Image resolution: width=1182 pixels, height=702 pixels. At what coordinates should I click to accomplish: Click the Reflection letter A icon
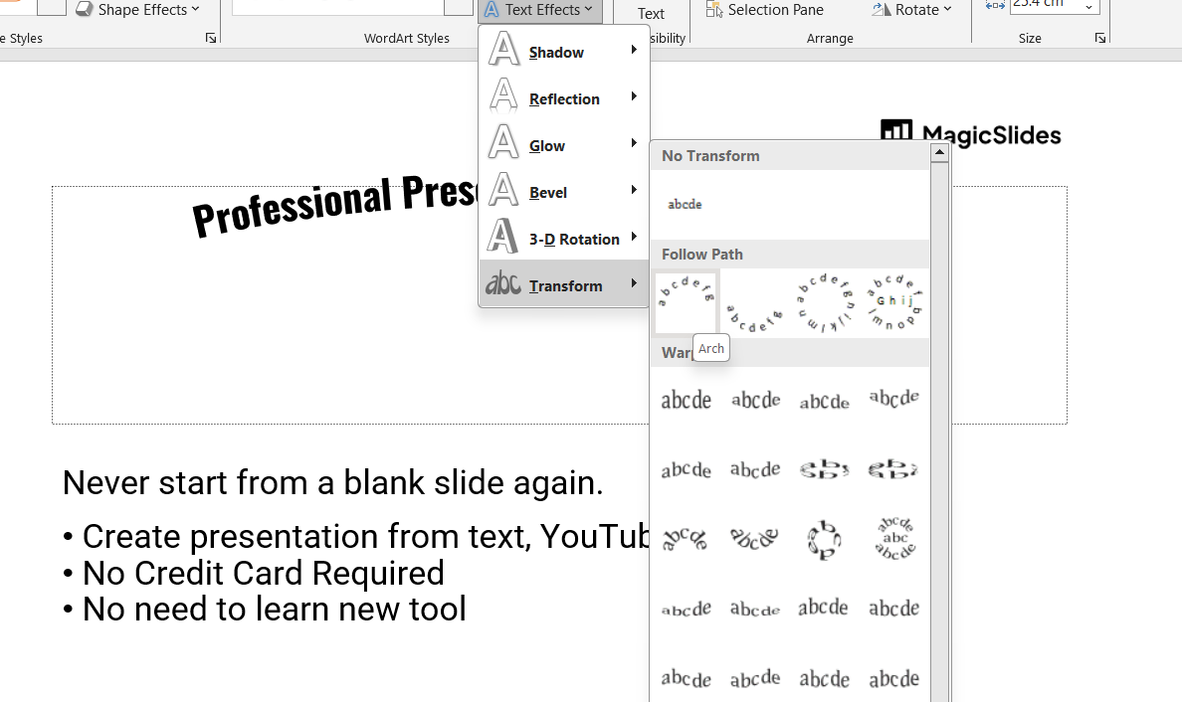pos(503,96)
